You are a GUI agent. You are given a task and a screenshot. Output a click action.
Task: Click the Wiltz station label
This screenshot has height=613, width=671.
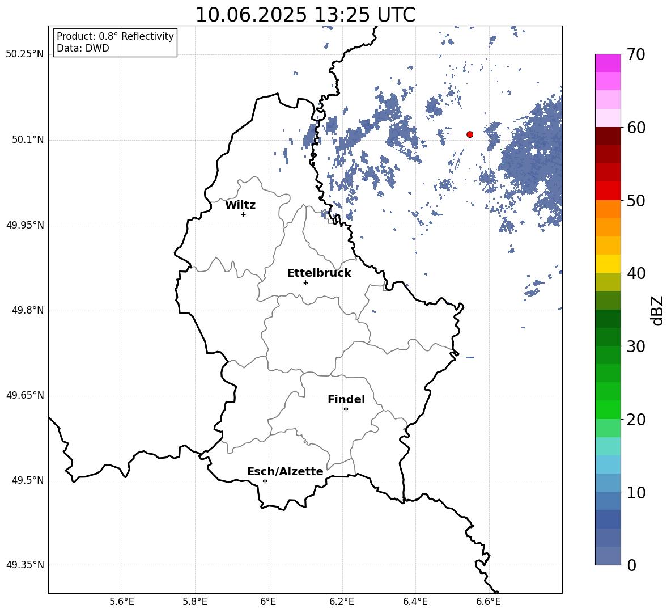click(x=240, y=205)
